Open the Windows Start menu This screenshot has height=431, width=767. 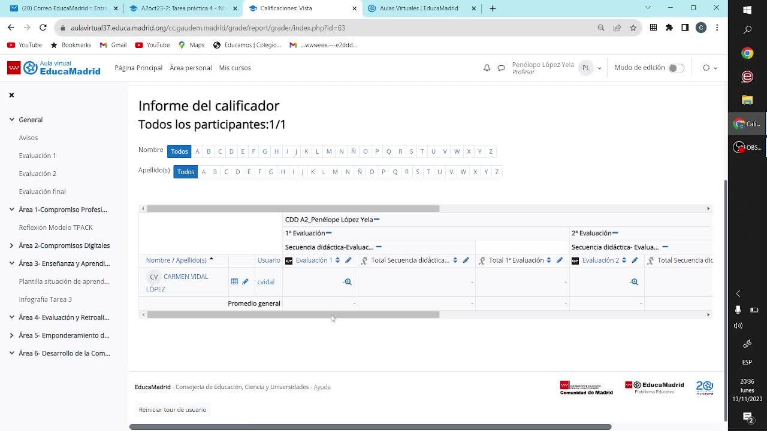[747, 10]
